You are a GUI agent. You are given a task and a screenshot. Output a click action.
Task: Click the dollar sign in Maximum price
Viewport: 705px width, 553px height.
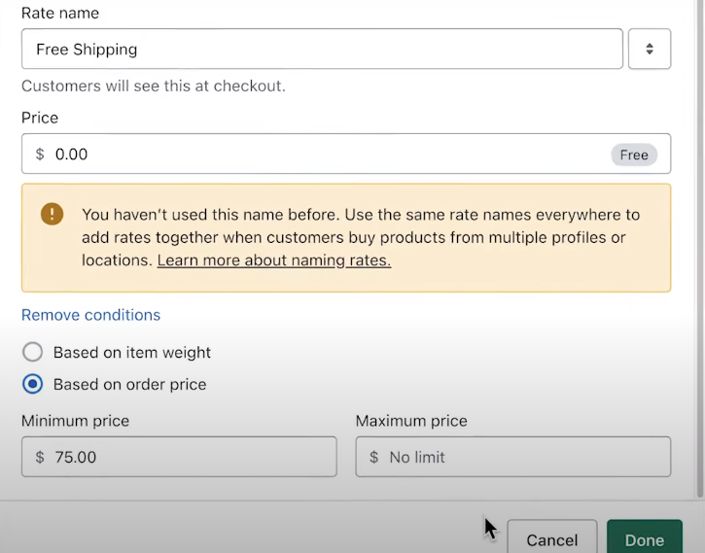click(x=373, y=457)
